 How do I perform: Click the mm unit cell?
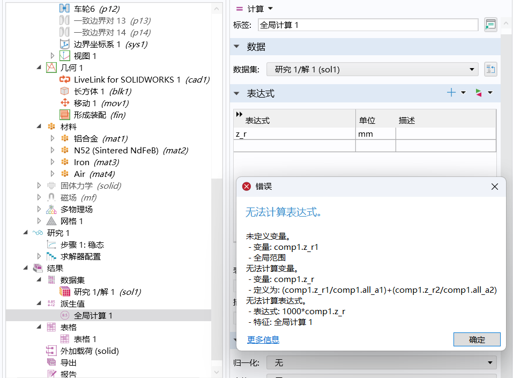pyautogui.click(x=376, y=134)
